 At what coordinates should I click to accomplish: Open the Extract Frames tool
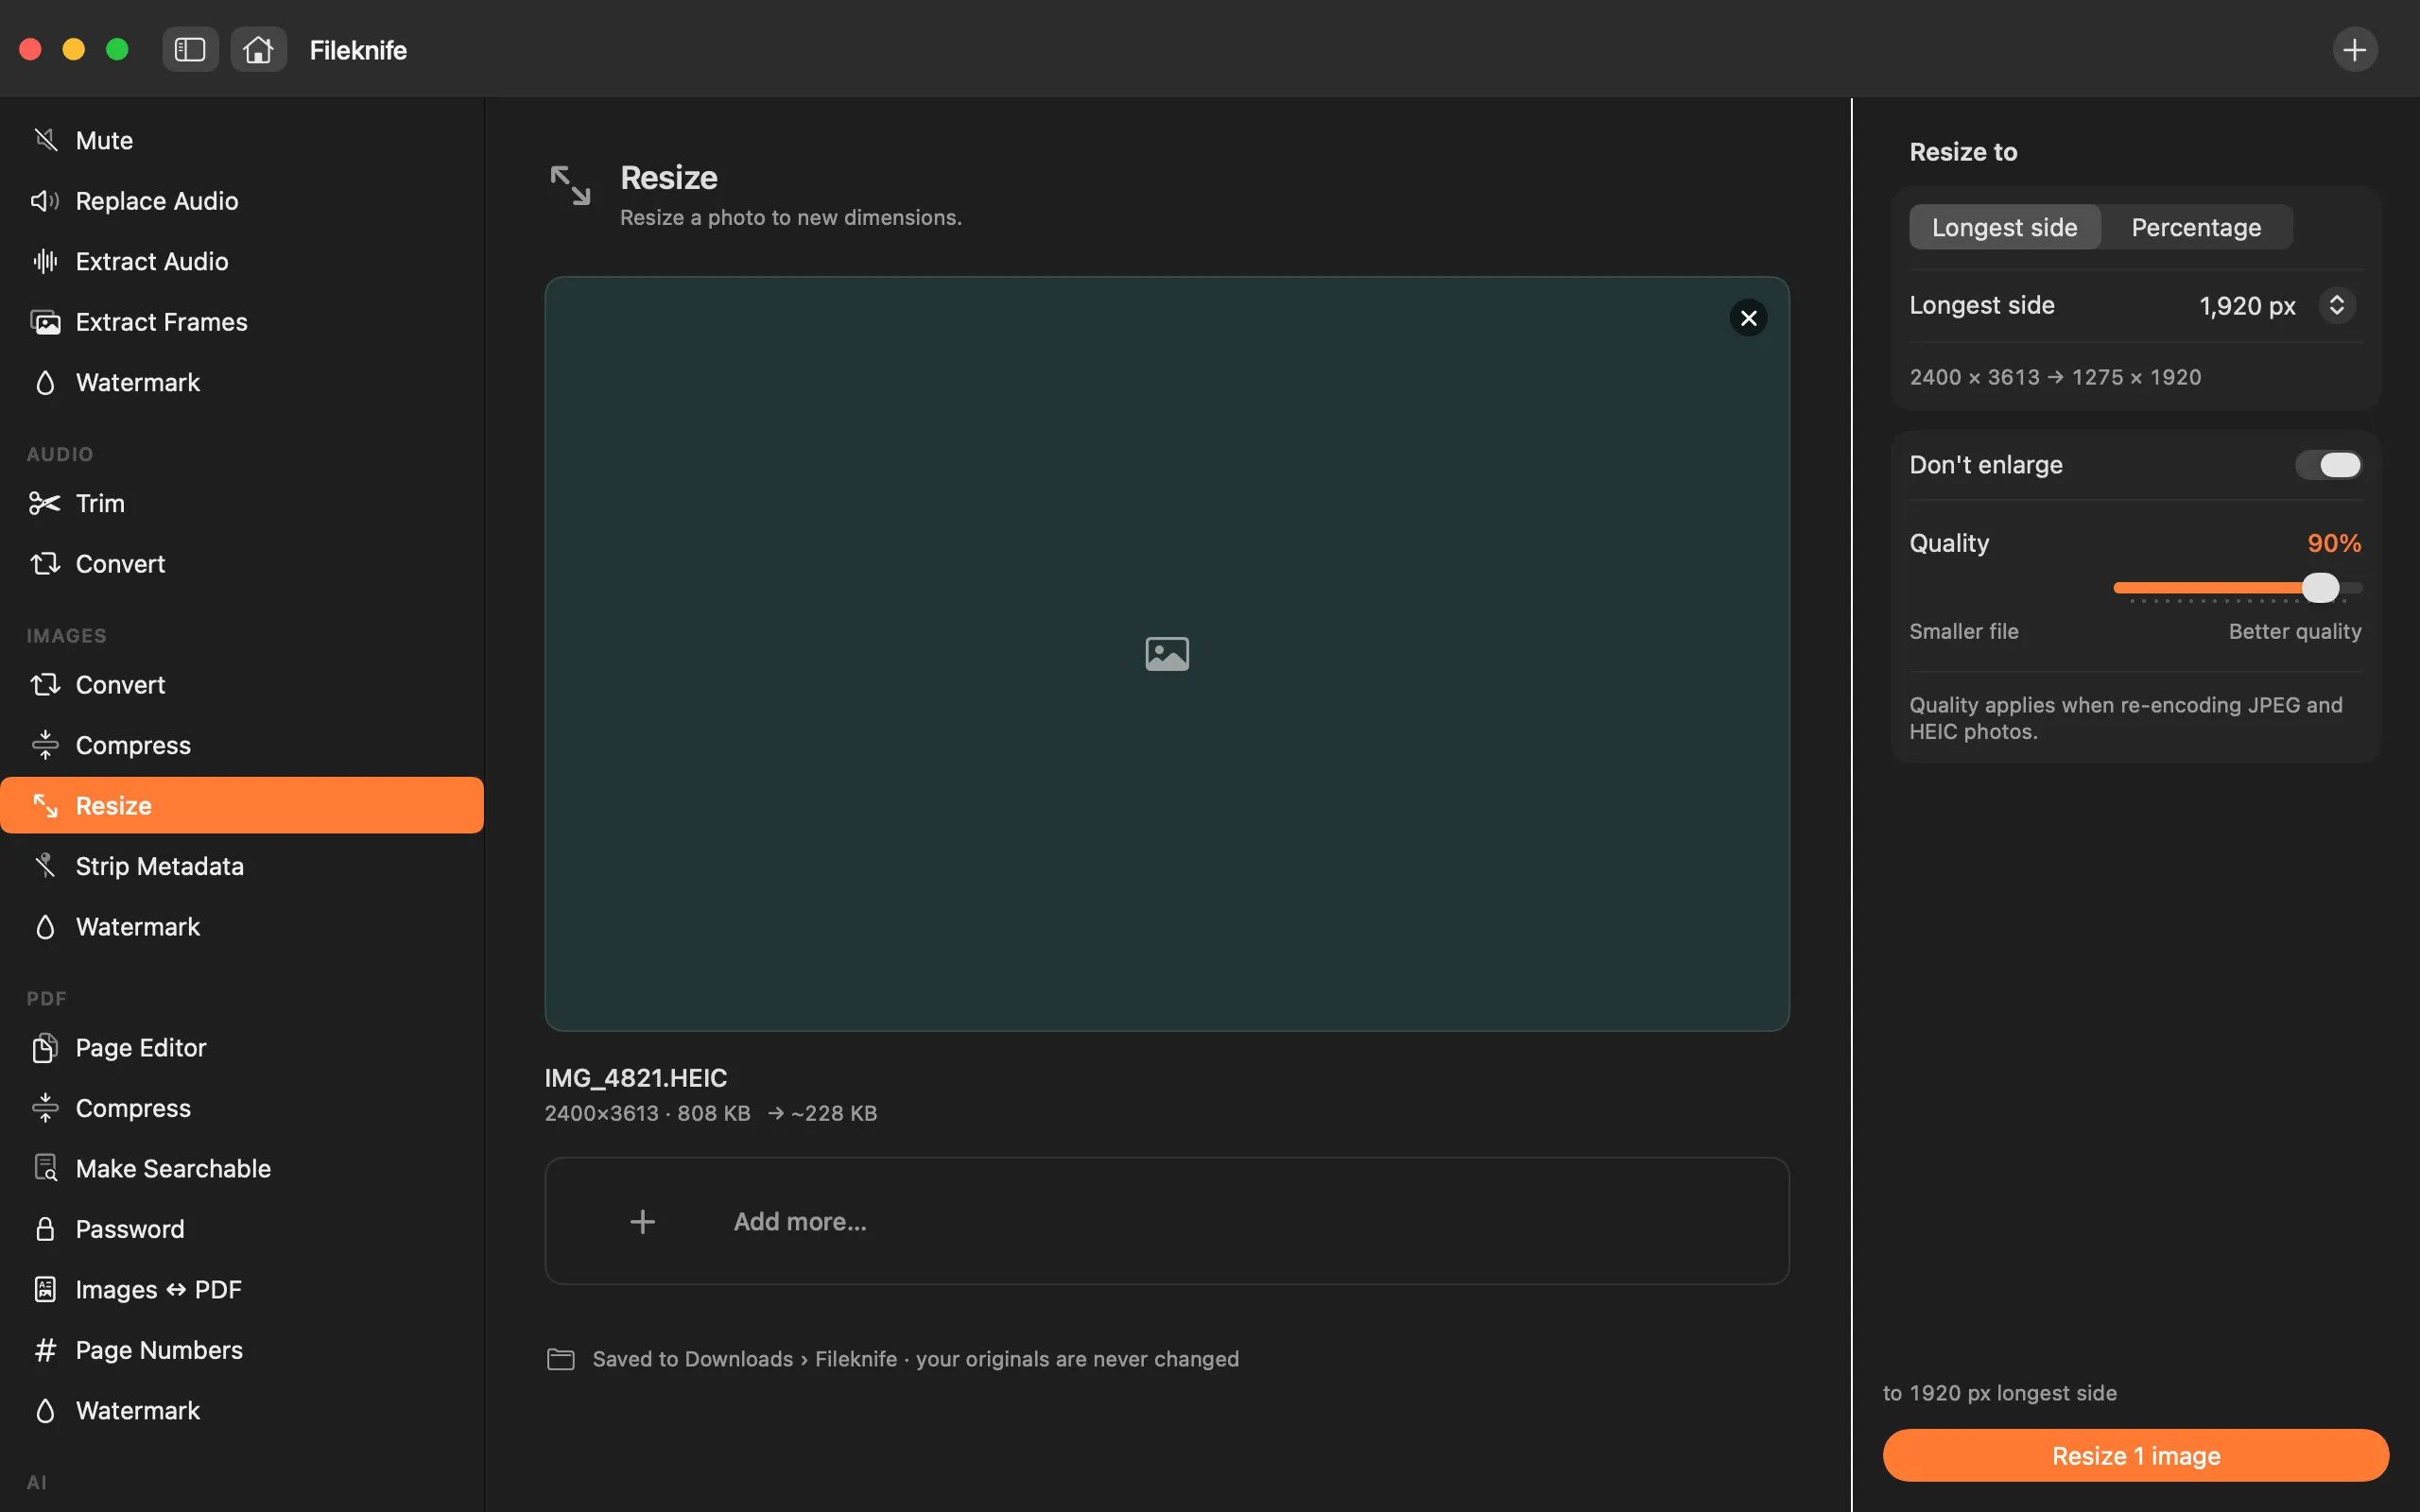click(242, 322)
